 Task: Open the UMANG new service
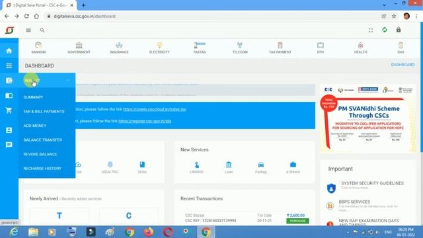[x=196, y=167]
